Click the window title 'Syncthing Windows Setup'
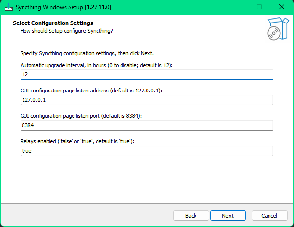The image size is (294, 227). coord(63,7)
